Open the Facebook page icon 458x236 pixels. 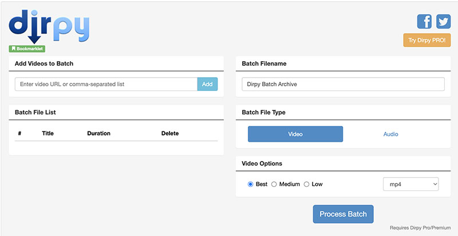point(424,22)
